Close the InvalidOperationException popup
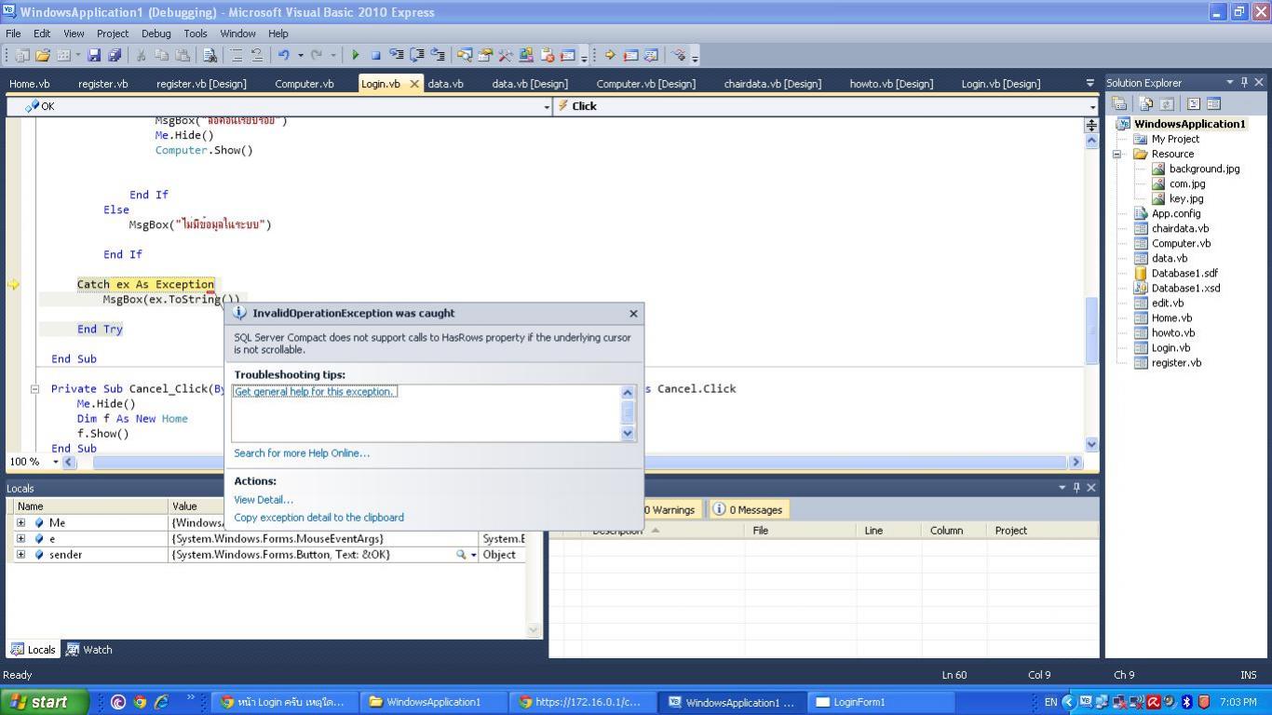The image size is (1272, 715). point(633,314)
